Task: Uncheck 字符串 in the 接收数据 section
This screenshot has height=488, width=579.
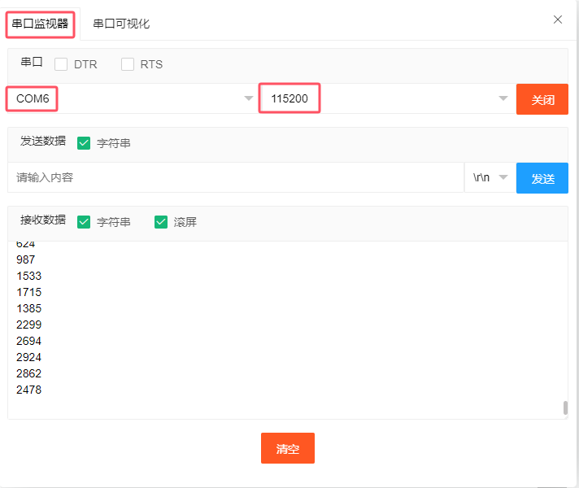Action: click(x=84, y=222)
